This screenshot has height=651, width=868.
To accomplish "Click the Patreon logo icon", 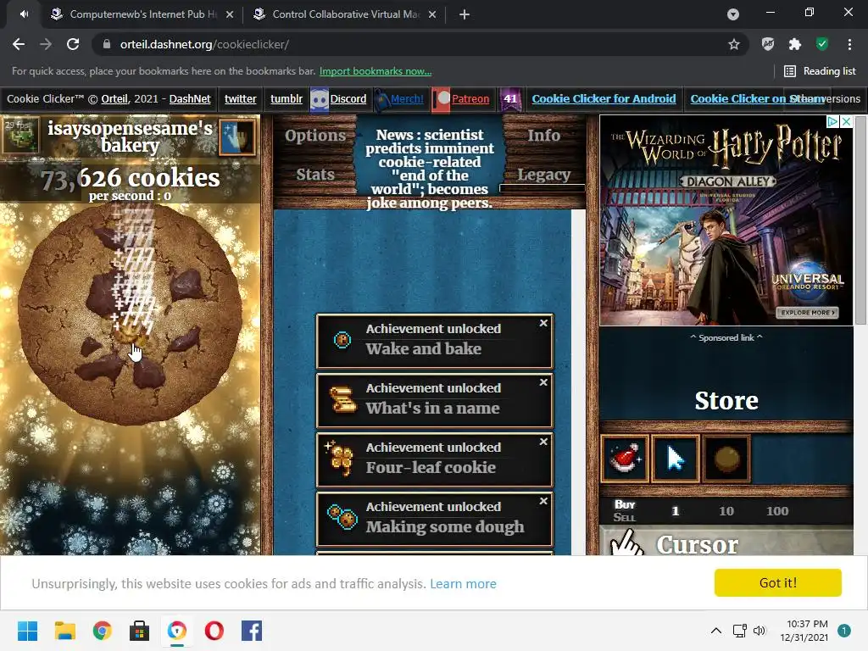I will point(441,100).
